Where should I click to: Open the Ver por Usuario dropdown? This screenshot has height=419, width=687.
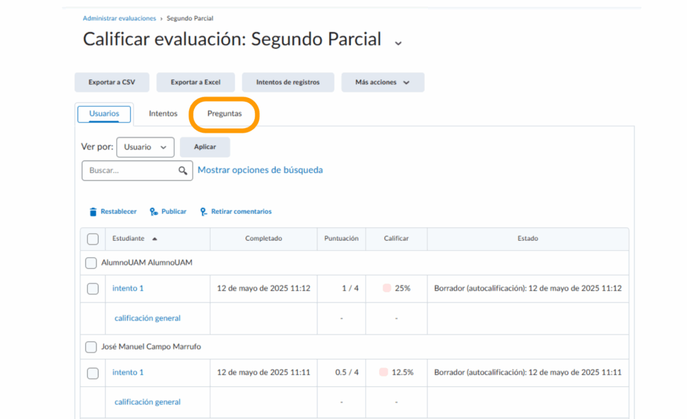pyautogui.click(x=145, y=147)
